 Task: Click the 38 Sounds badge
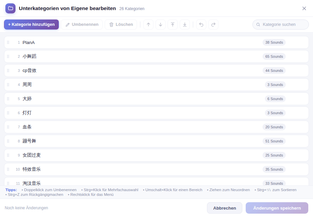tap(274, 42)
